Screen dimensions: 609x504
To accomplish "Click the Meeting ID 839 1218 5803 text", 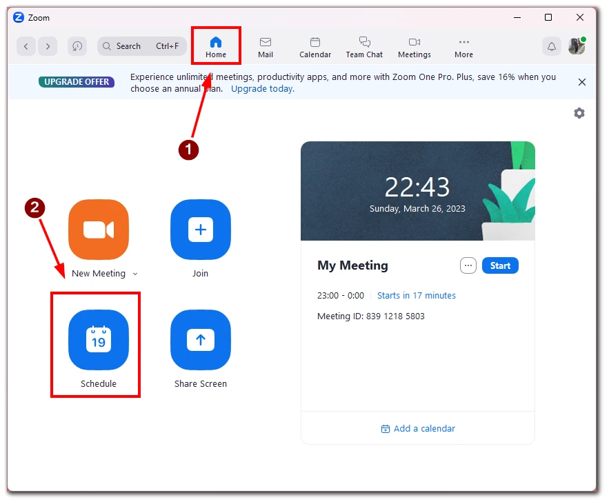I will click(371, 316).
